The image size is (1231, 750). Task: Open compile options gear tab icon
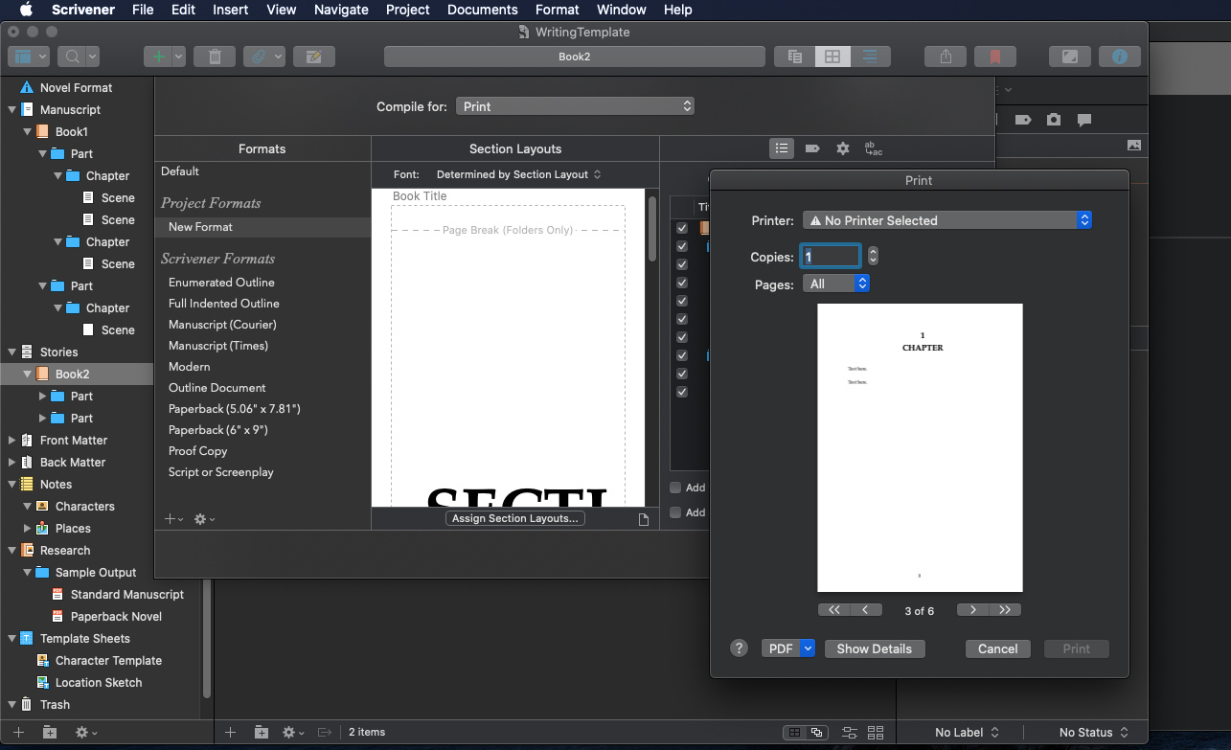click(x=843, y=148)
